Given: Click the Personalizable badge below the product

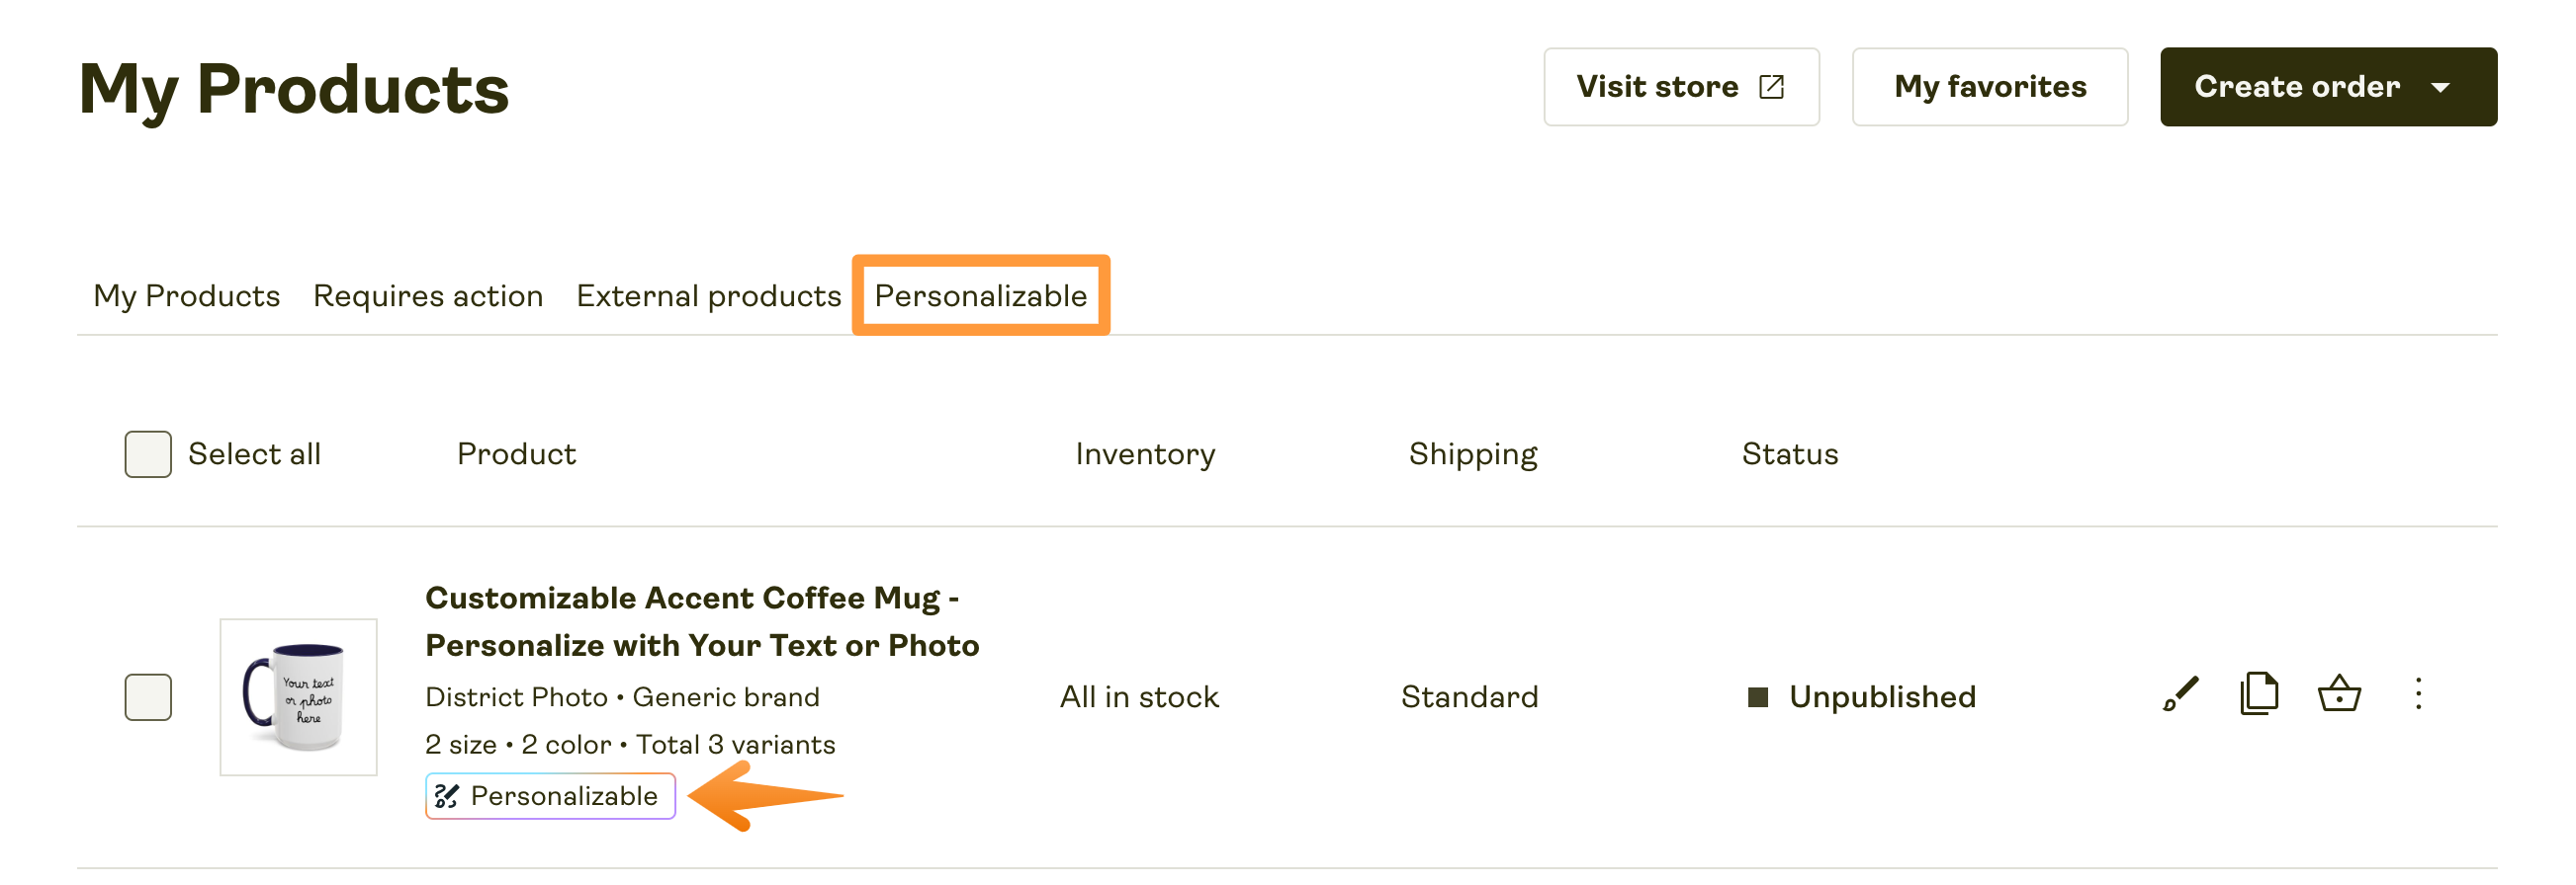Looking at the screenshot, I should pos(550,796).
